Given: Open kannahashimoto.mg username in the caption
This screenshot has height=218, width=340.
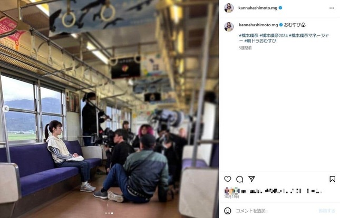Looking at the screenshot, I should [258, 25].
